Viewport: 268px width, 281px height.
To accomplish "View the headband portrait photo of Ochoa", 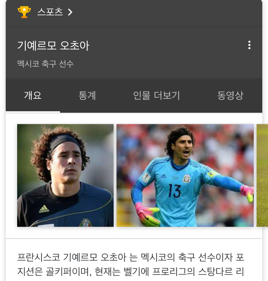I will [65, 175].
